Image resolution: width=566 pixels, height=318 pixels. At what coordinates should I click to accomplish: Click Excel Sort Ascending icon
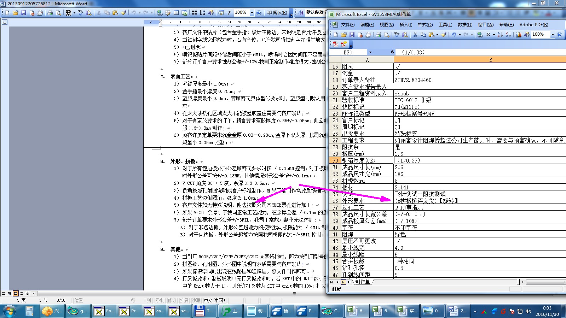[x=500, y=35]
